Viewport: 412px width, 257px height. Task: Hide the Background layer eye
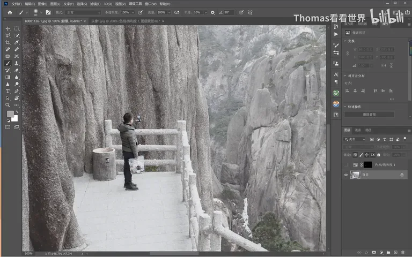(x=346, y=175)
